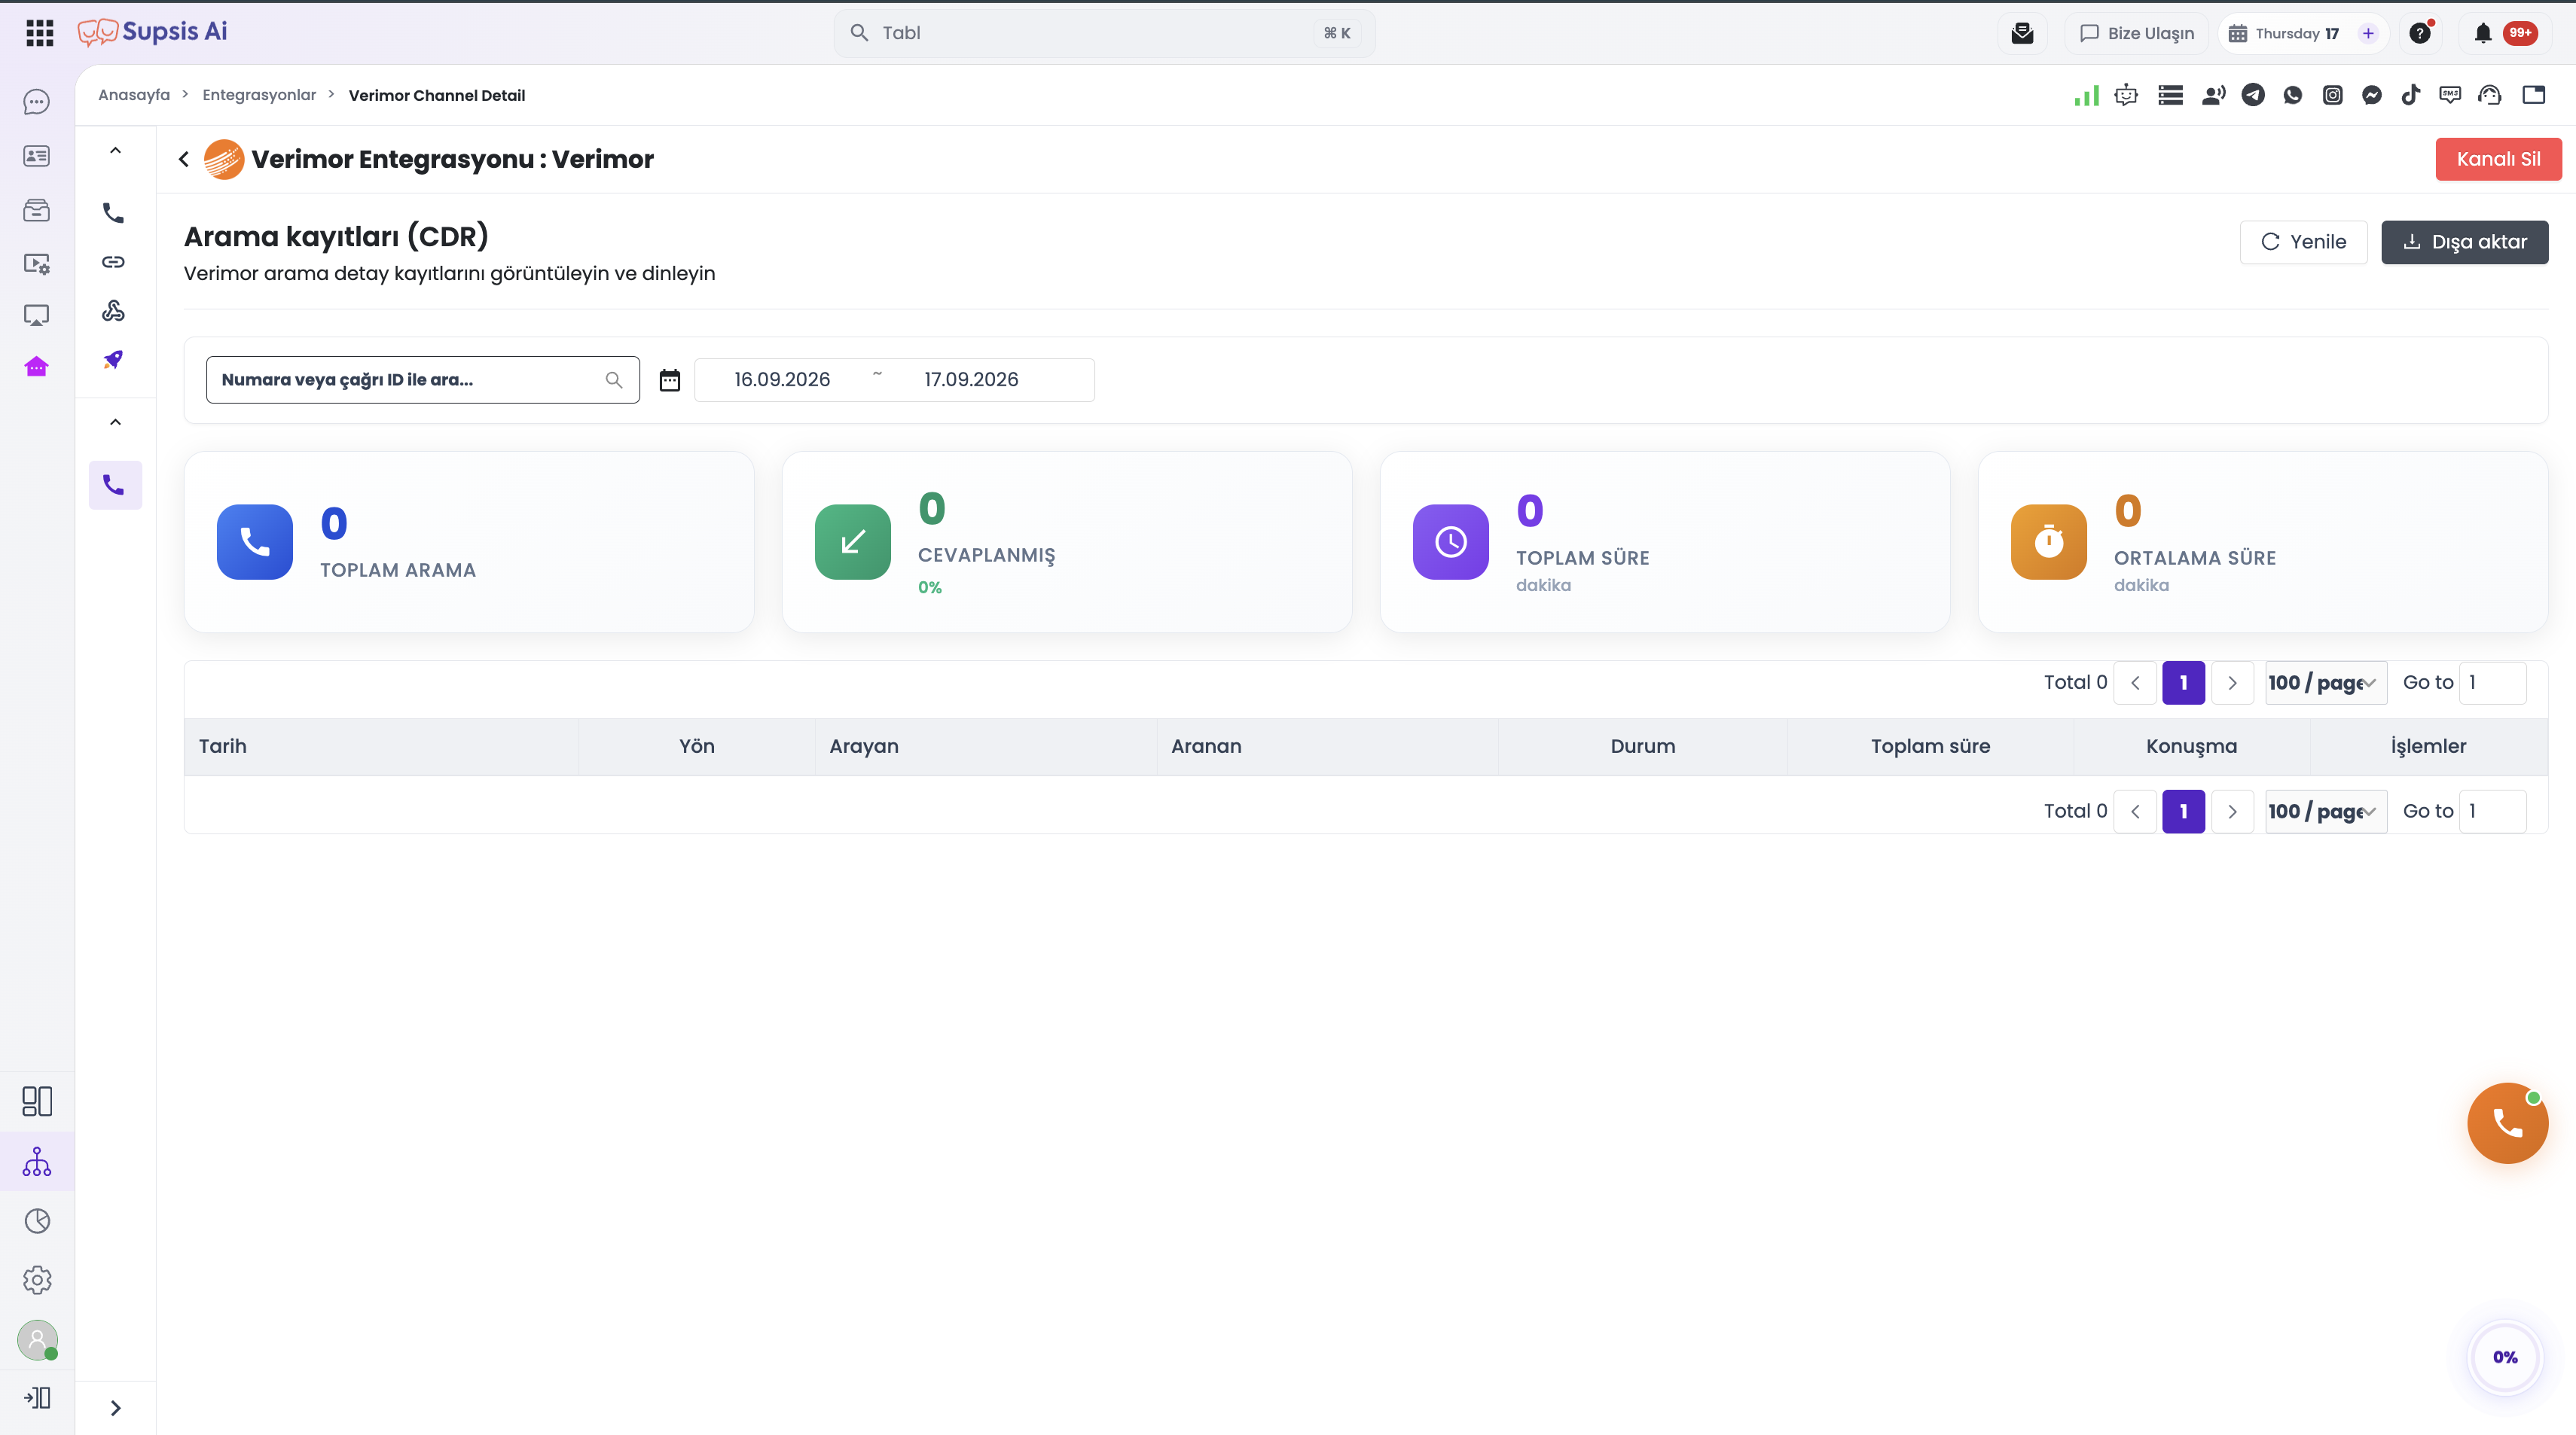Click the purple home icon in sidebar
2576x1435 pixels.
[37, 367]
